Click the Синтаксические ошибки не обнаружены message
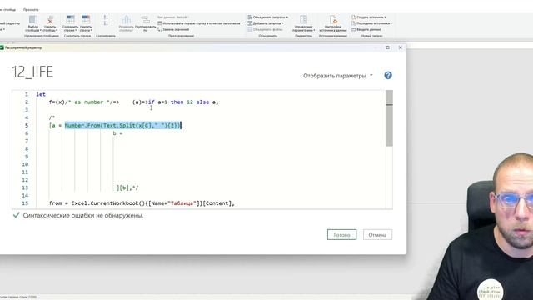 coord(83,215)
